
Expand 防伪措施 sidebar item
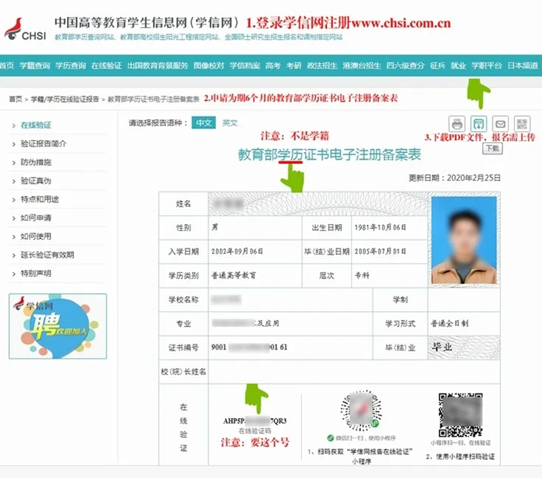[x=36, y=162]
